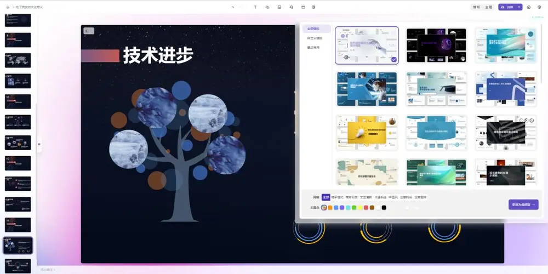Choose the blue scientist VR headset template
548x274 pixels.
[x=367, y=89]
